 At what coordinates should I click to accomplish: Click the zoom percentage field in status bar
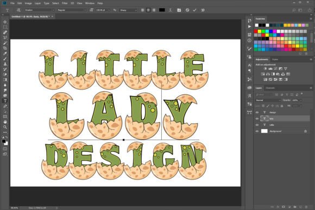point(14,208)
